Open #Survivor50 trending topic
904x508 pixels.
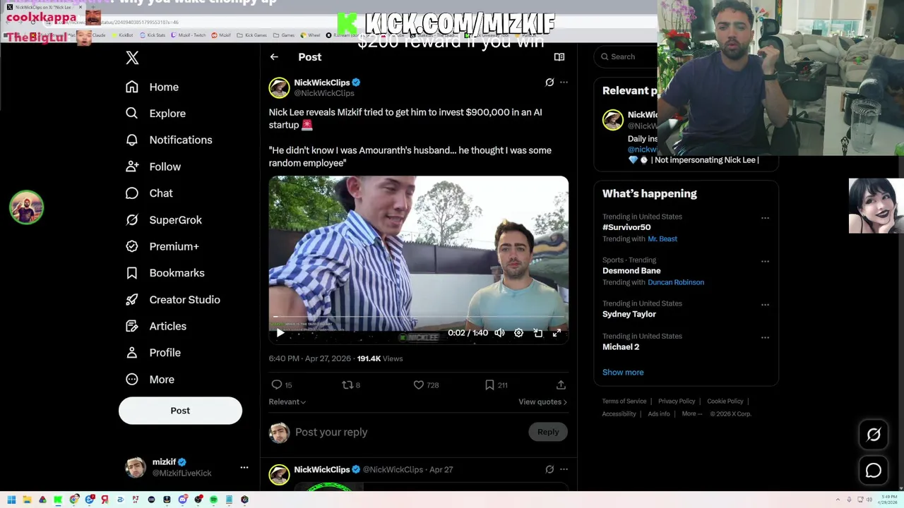[626, 227]
